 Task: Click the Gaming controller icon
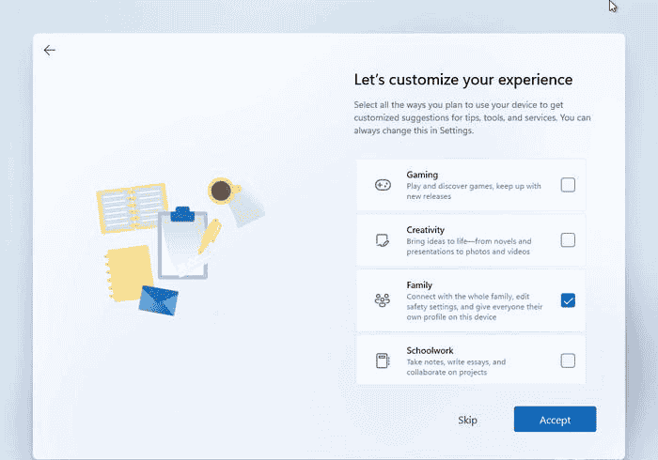[x=382, y=185]
